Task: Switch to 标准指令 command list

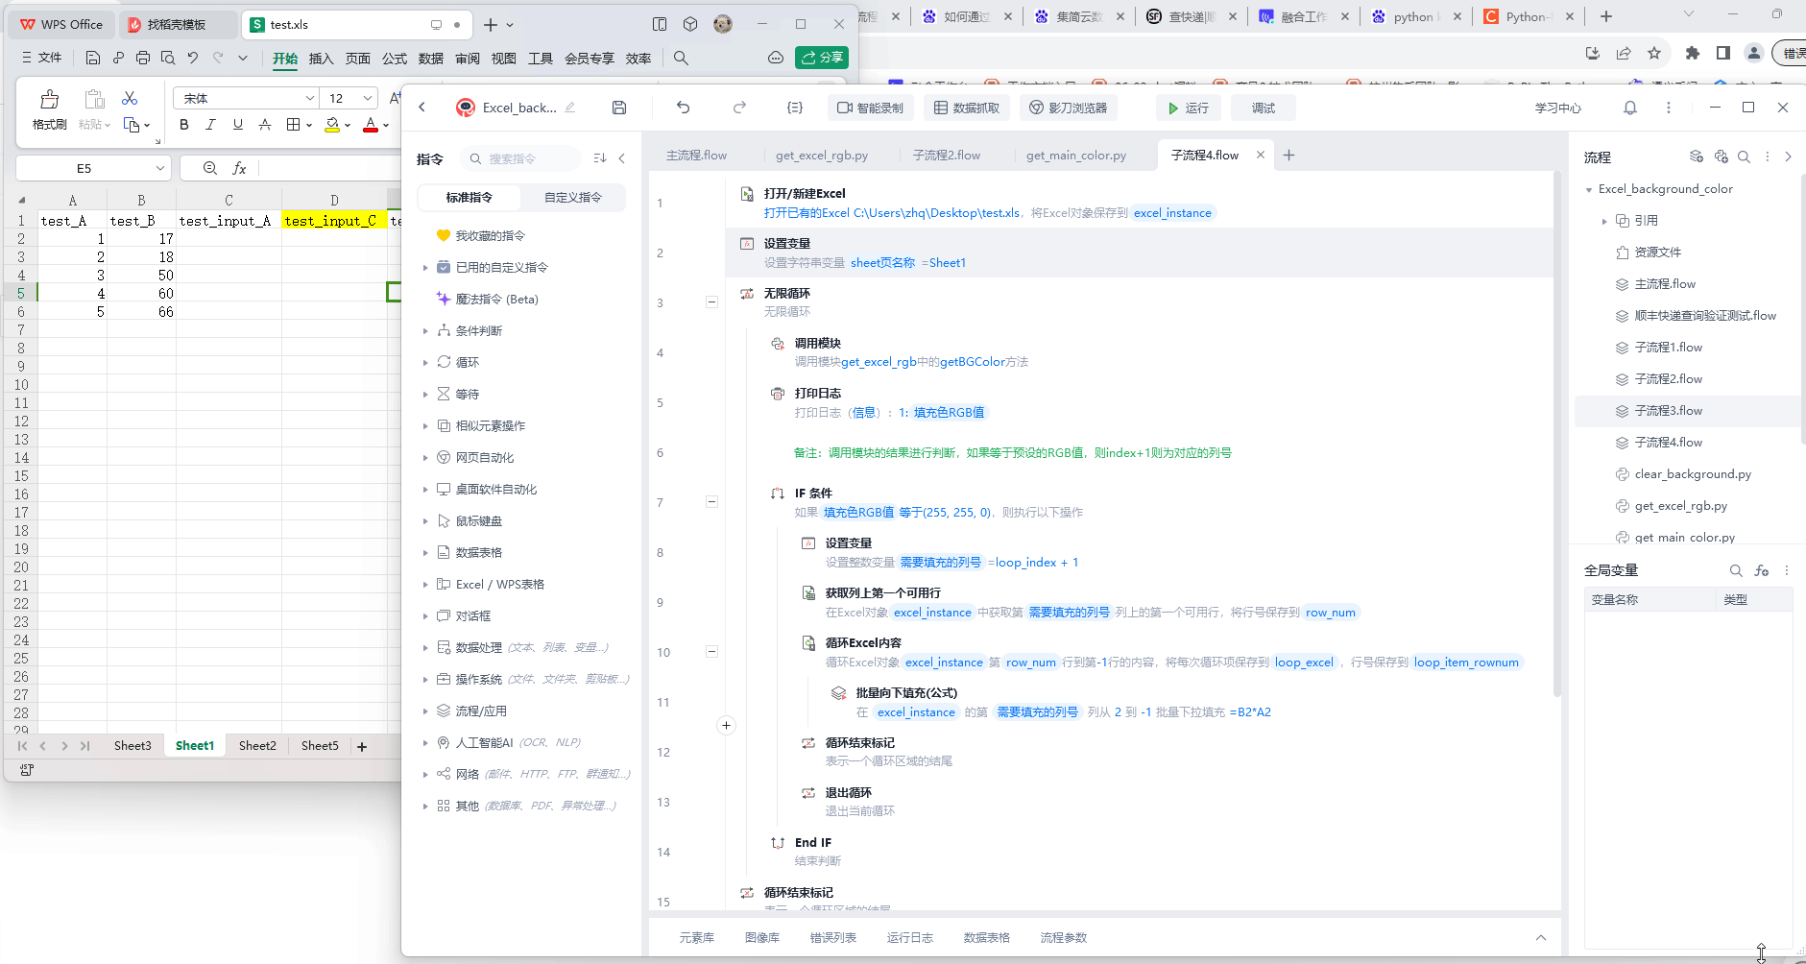Action: pos(470,198)
